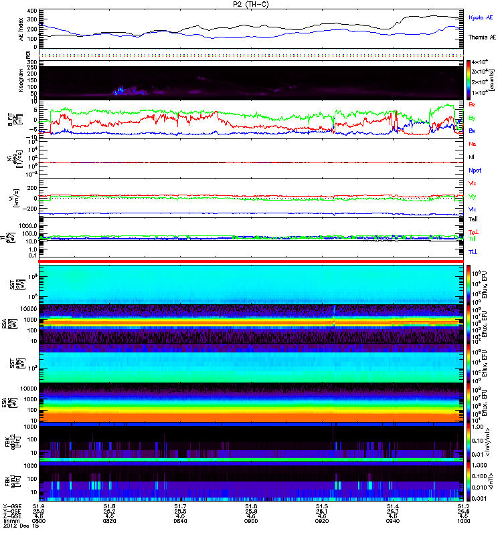Select the Themis AE legend label
The height and width of the screenshot is (535, 502).
click(482, 37)
